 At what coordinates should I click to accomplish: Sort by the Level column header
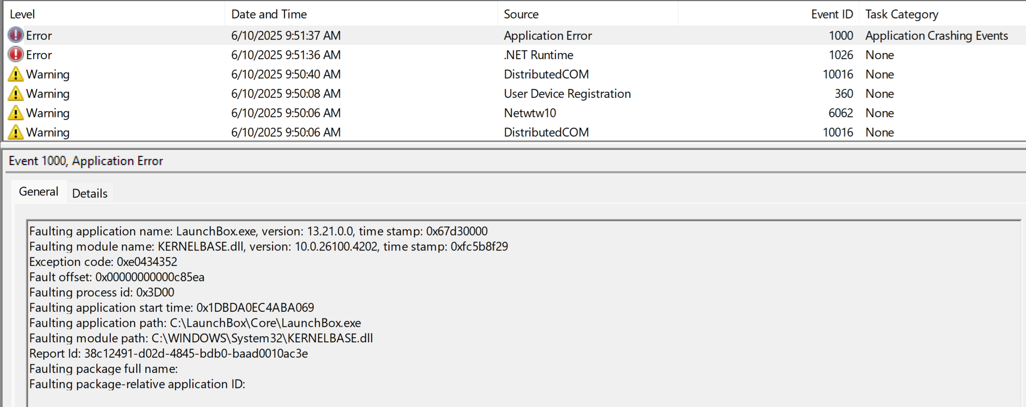pos(22,14)
